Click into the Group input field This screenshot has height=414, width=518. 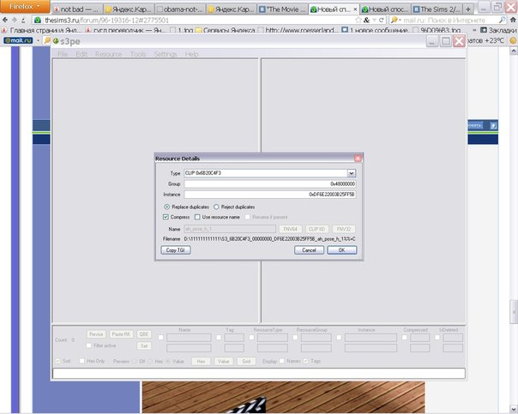(269, 183)
